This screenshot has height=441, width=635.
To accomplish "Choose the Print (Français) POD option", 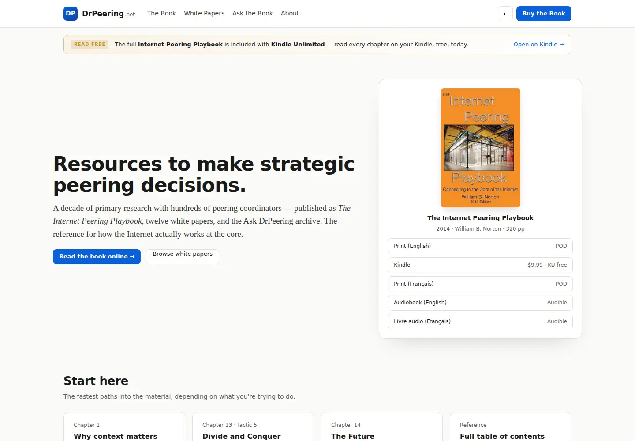I will click(480, 284).
